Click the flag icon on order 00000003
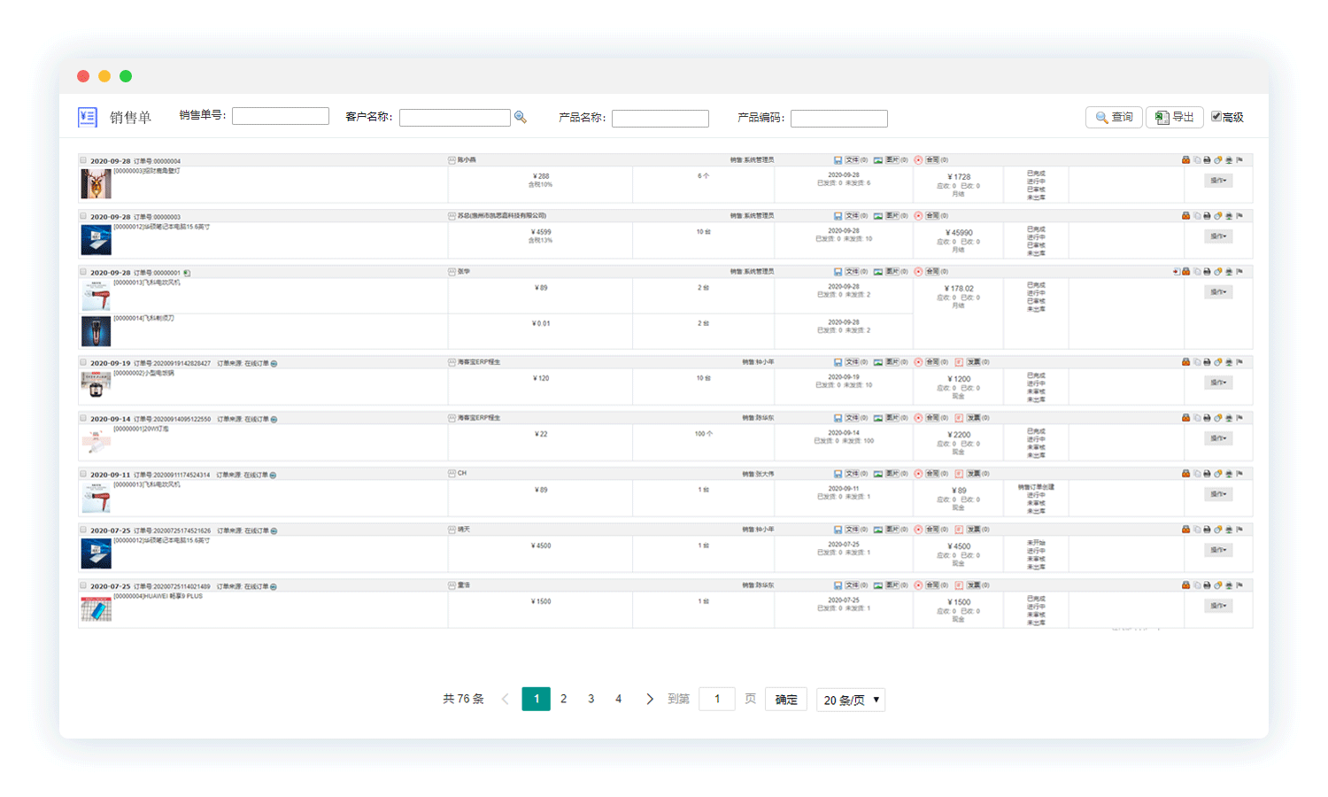Image resolution: width=1328 pixels, height=797 pixels. 1239,216
